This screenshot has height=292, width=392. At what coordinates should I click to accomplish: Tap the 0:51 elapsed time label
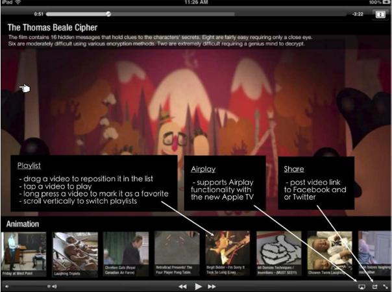[x=39, y=14]
